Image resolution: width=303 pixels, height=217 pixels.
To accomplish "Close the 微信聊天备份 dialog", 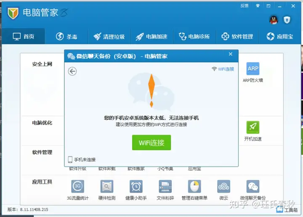I will coord(231,54).
